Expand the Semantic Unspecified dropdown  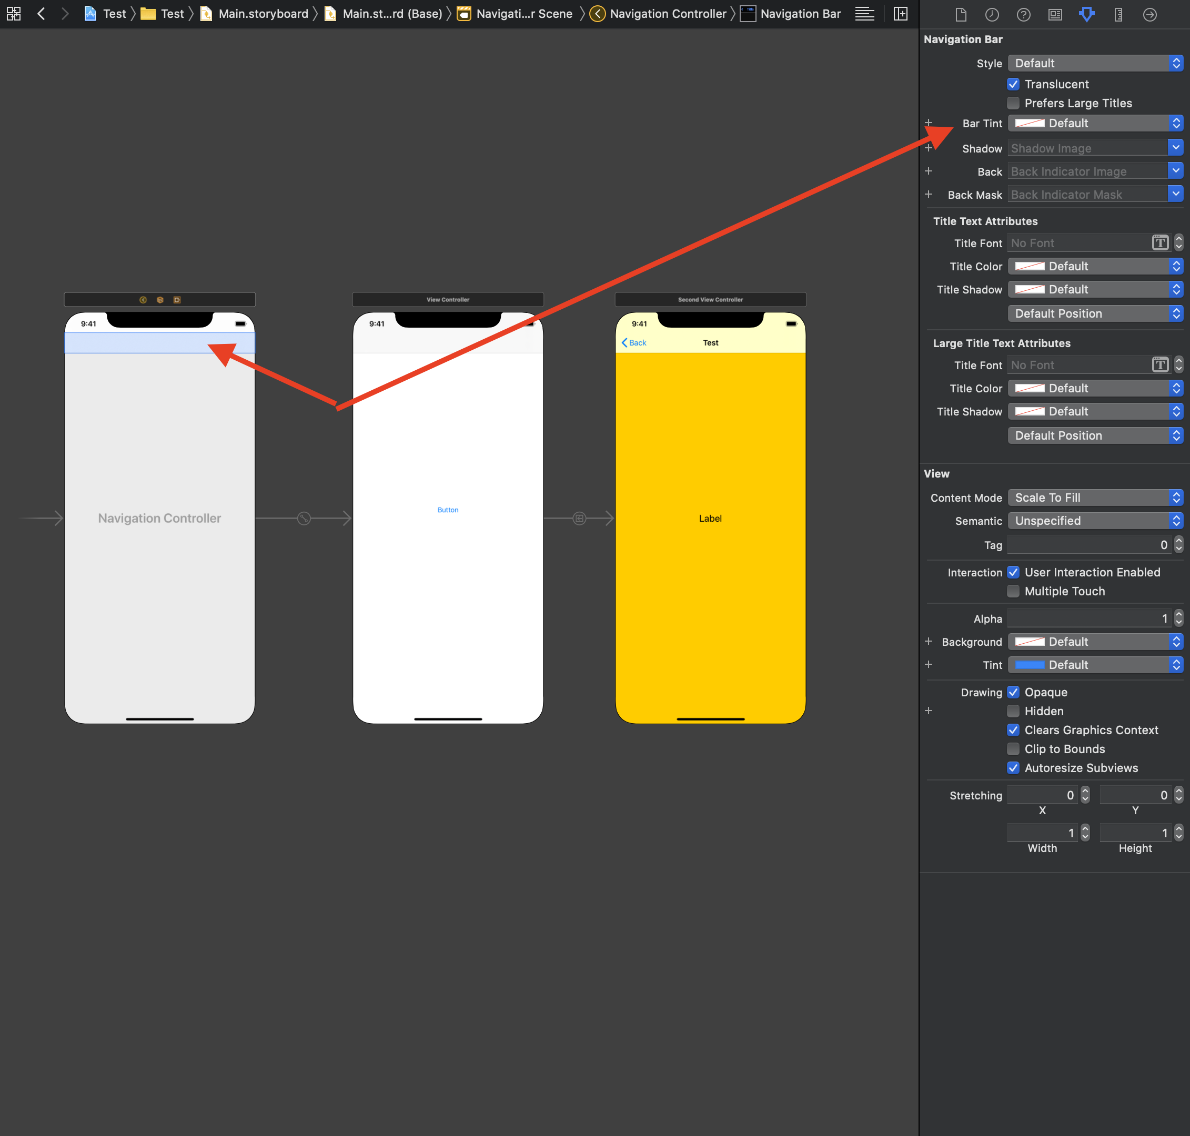1095,521
